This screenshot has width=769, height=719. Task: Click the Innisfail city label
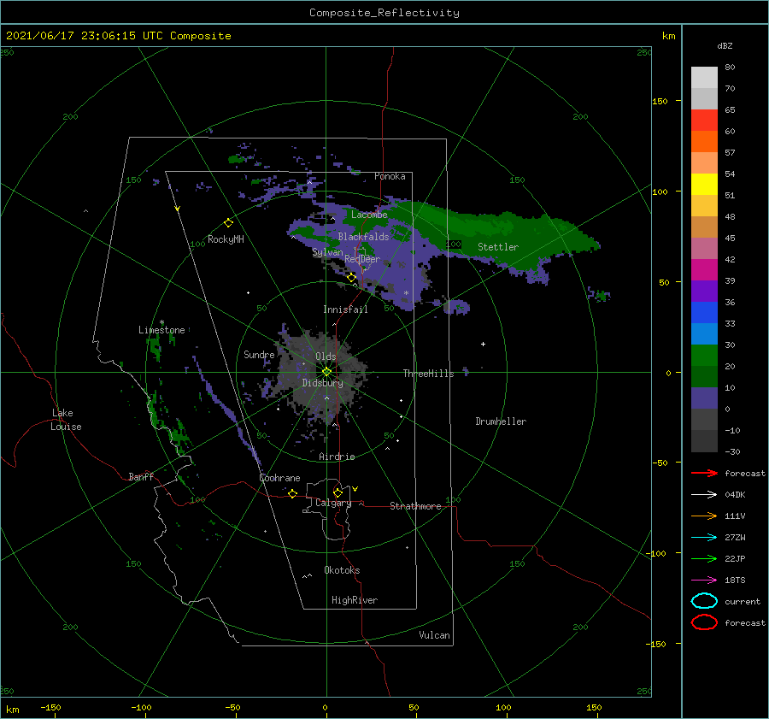pyautogui.click(x=345, y=309)
